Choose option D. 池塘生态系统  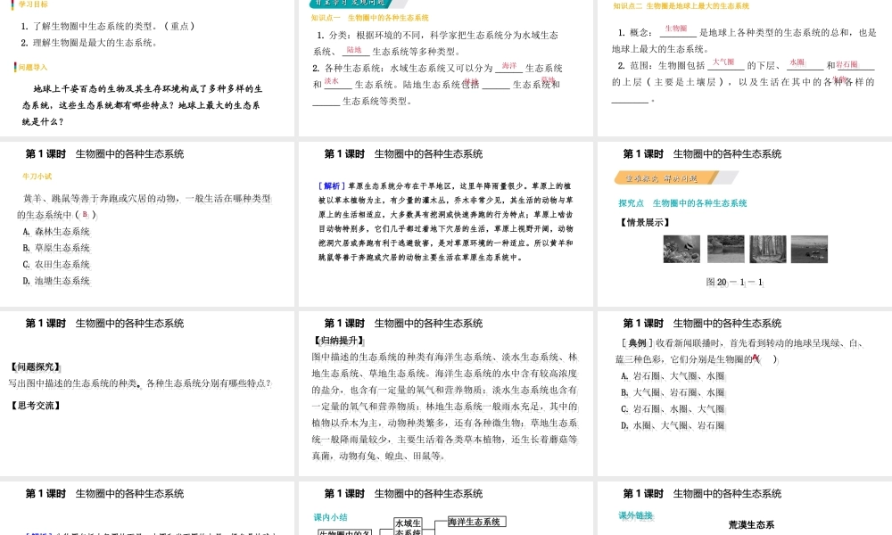[56, 281]
